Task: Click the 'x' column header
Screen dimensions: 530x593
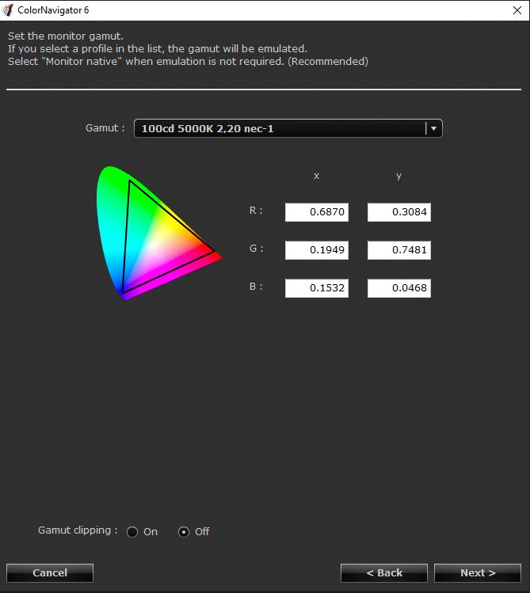Action: [x=317, y=177]
